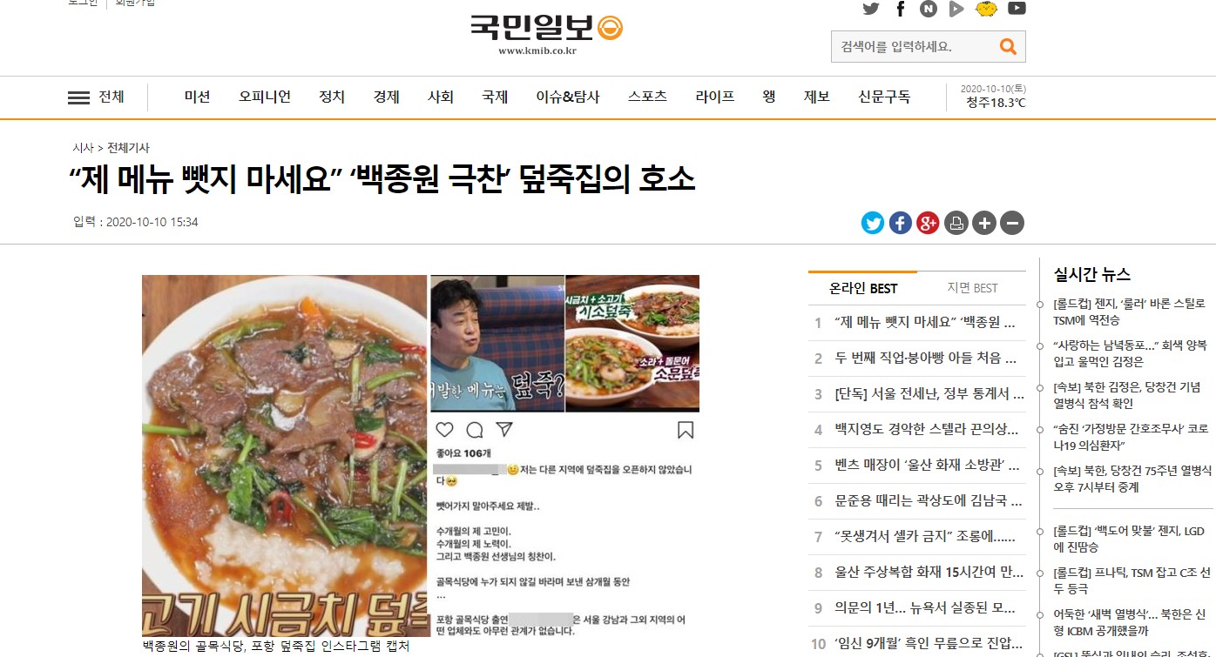Switch to the 지면 BEST tab
This screenshot has width=1216, height=657.
[x=972, y=288]
